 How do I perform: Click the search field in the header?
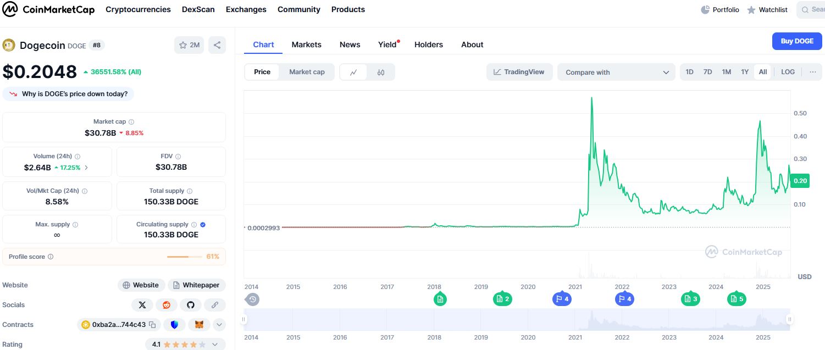811,10
